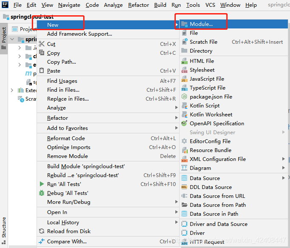
Task: Open the Navigate menu
Action: pos(69,5)
